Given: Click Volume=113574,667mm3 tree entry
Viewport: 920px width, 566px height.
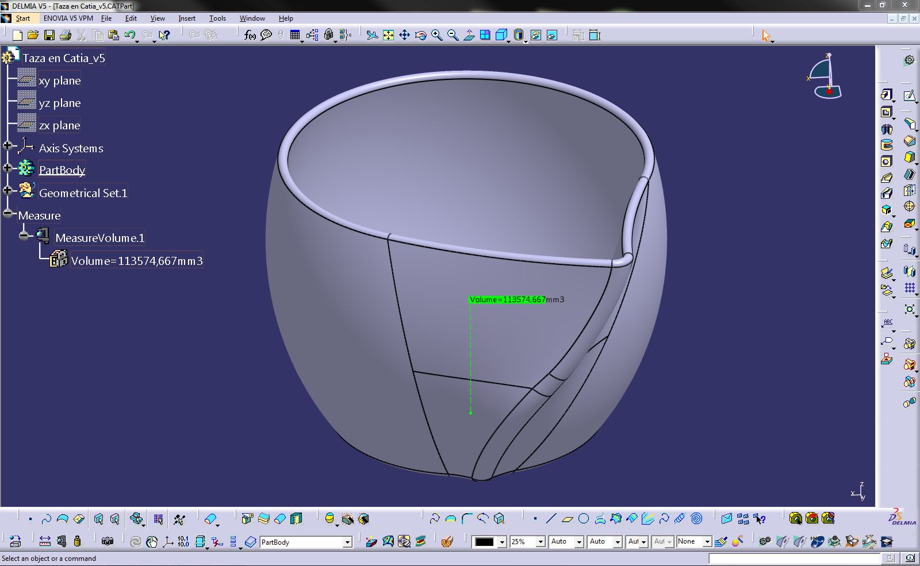Looking at the screenshot, I should [137, 261].
